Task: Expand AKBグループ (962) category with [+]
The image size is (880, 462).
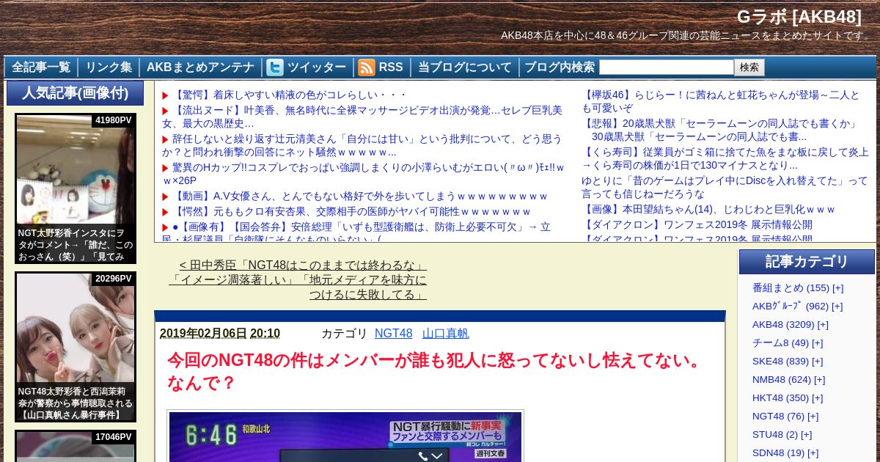Action: click(x=837, y=307)
